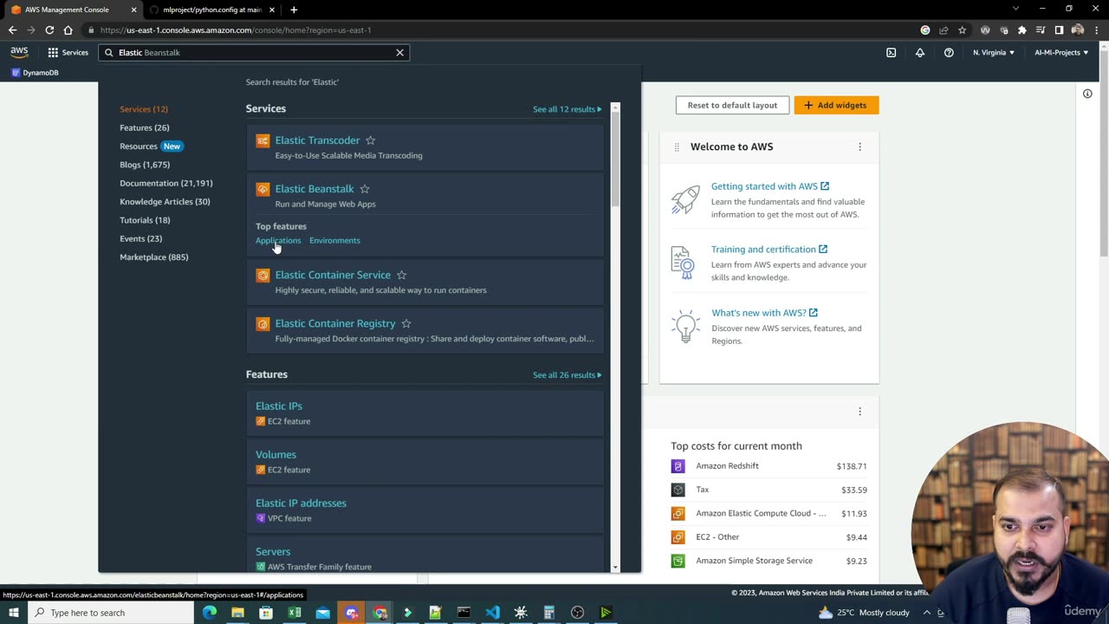Click in the Elastic Beanstalk search field
Screen dimensions: 1109x624
coord(254,53)
